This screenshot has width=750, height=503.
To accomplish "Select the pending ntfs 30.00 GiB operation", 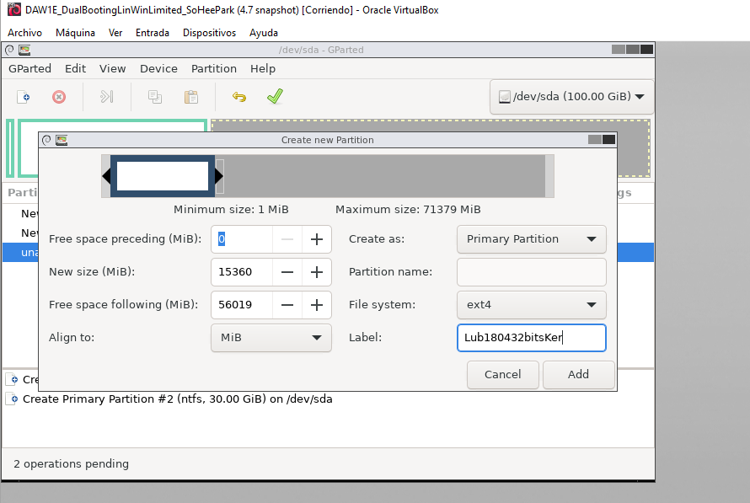I will click(x=178, y=399).
